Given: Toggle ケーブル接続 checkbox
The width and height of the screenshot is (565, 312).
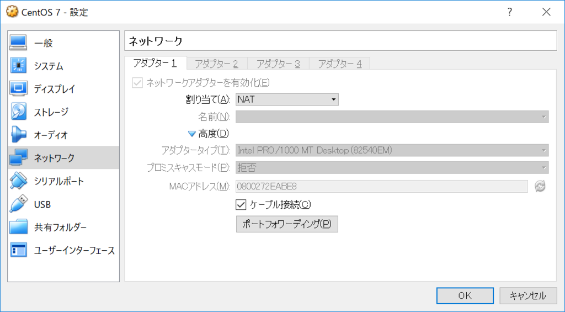Looking at the screenshot, I should (241, 205).
